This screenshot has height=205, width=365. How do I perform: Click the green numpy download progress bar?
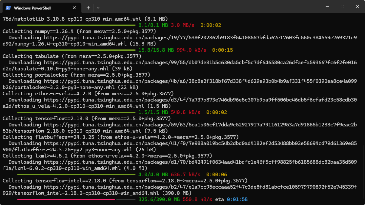click(x=76, y=50)
